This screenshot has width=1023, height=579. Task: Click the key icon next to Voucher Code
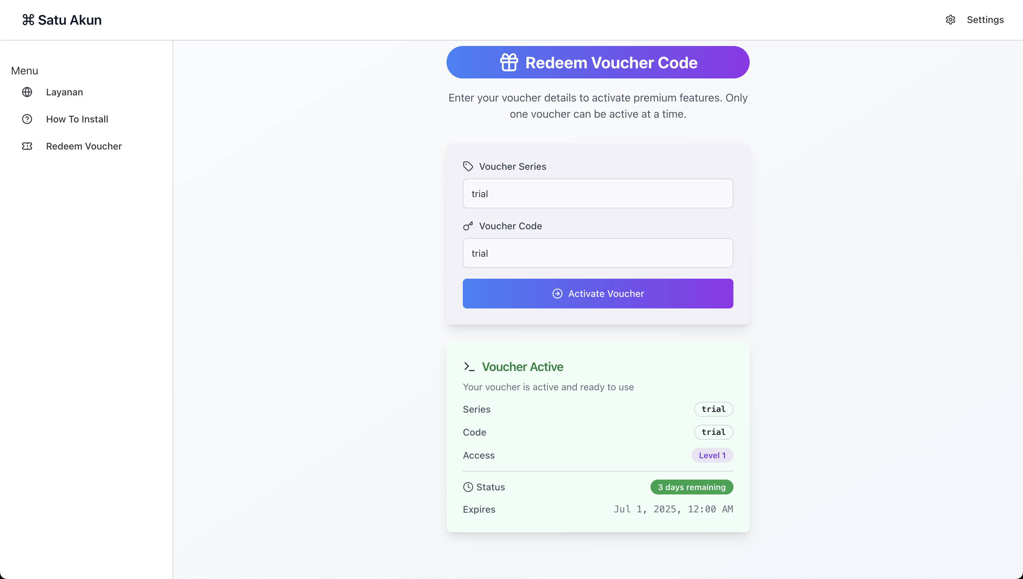[x=468, y=226]
